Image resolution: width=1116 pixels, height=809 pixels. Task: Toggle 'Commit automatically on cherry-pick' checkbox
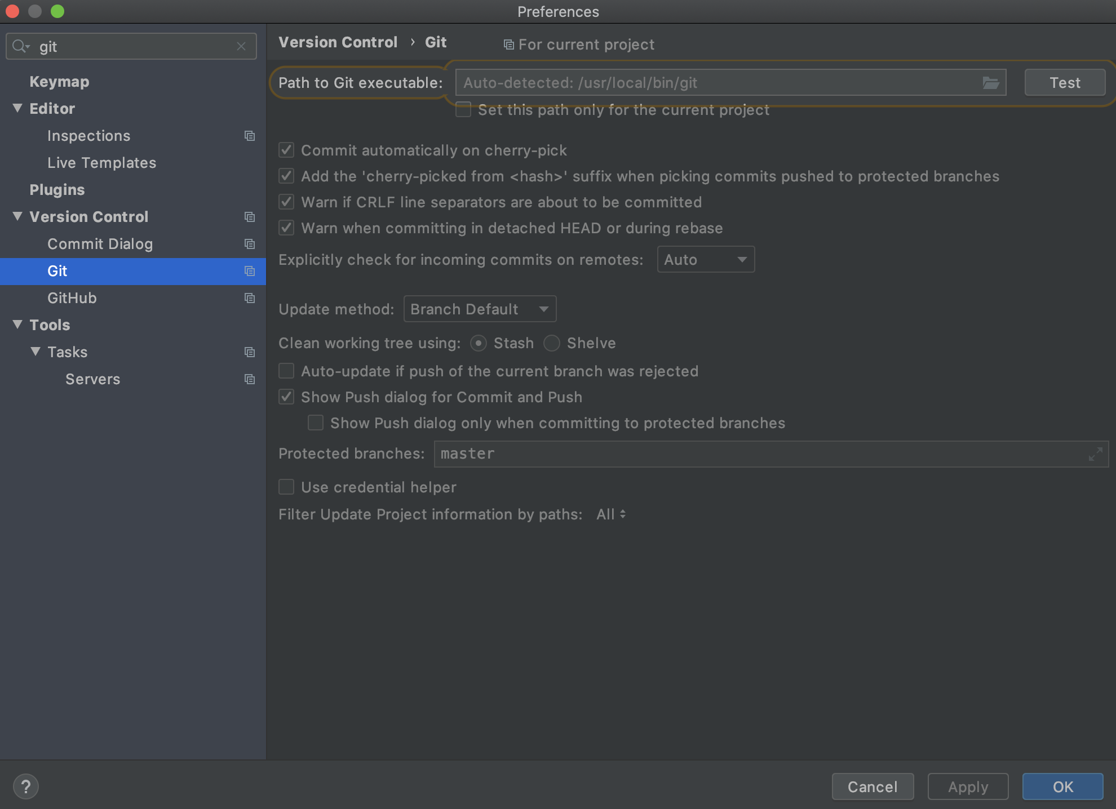[x=287, y=150]
